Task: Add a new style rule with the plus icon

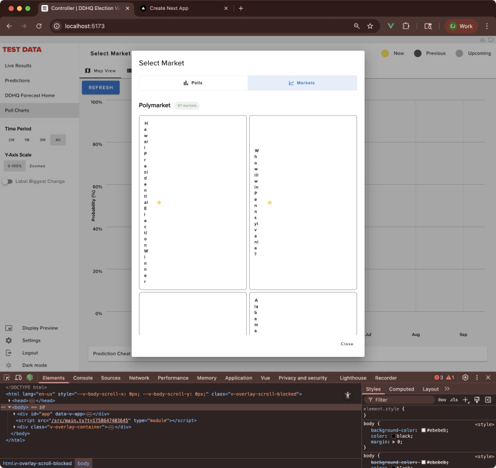Action: [x=465, y=399]
